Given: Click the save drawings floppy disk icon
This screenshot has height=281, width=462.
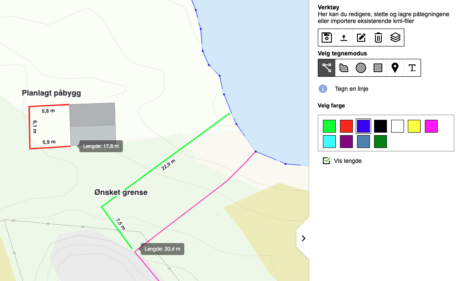Looking at the screenshot, I should [327, 38].
